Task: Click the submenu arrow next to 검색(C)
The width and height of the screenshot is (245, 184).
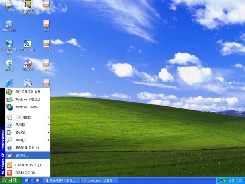Action: tap(48, 140)
